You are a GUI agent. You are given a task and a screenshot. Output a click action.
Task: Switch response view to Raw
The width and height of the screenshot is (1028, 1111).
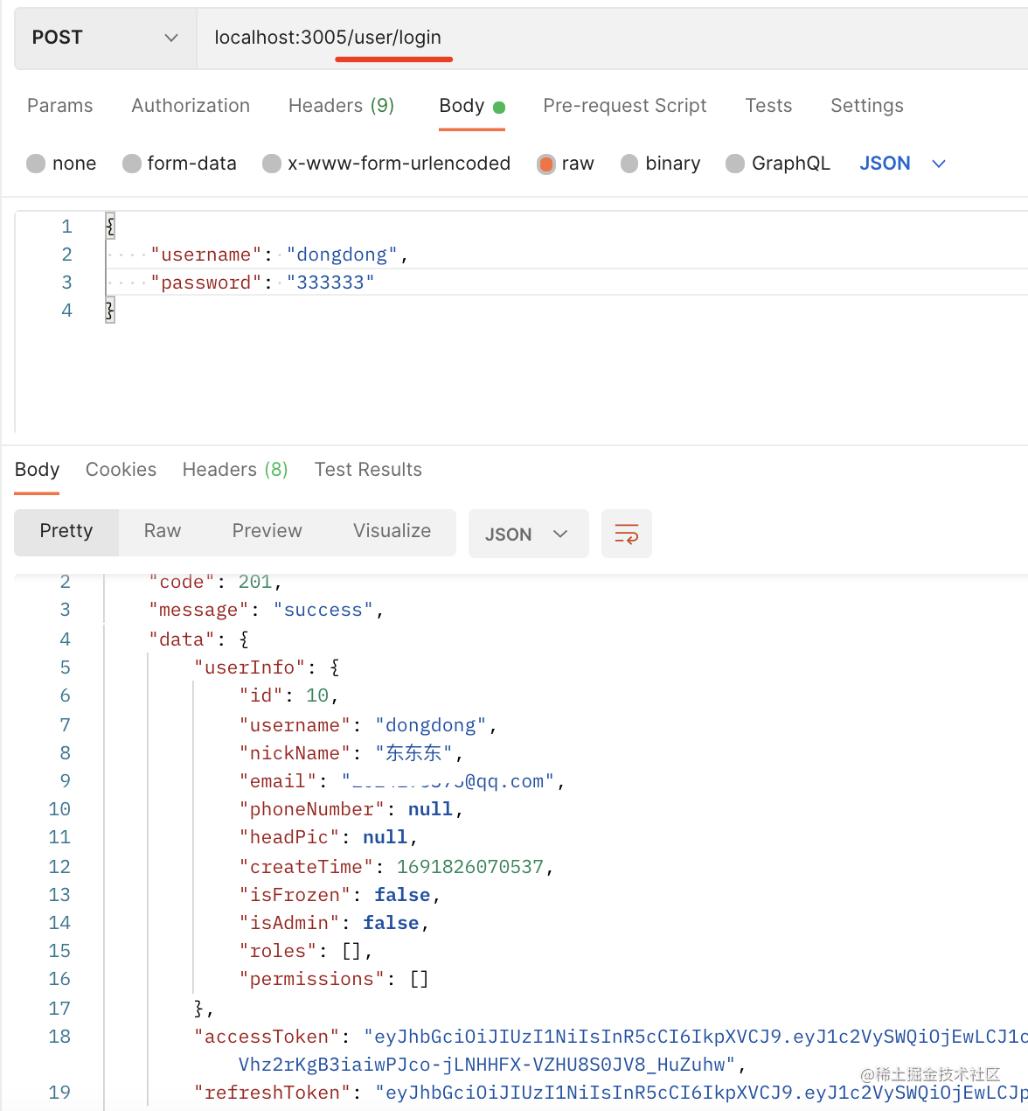[163, 531]
